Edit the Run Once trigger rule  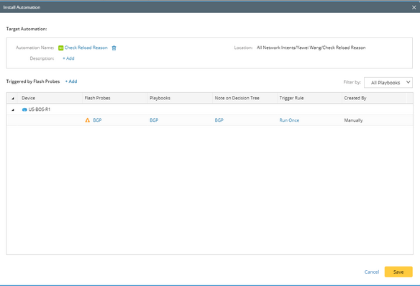pos(289,120)
